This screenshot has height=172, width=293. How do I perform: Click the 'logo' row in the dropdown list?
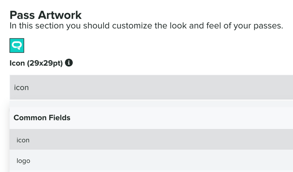point(151,160)
